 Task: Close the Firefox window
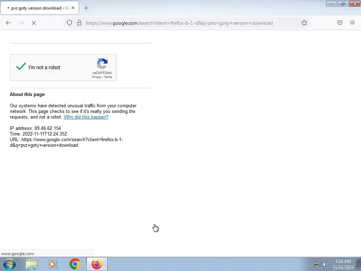click(355, 4)
